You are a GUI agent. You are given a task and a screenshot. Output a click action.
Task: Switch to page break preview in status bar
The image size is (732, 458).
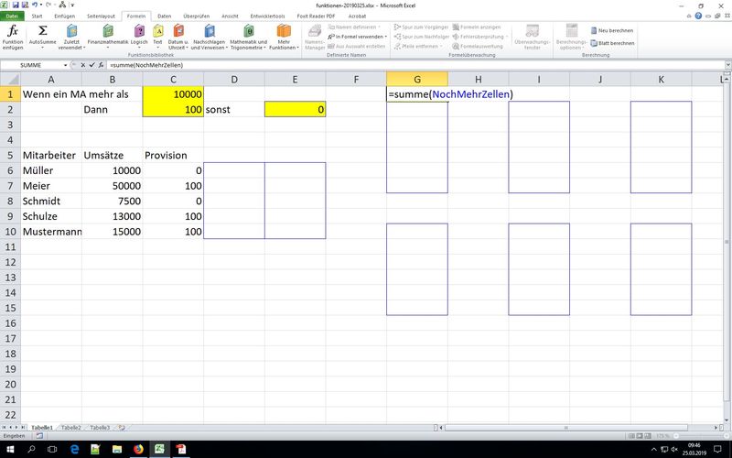647,436
